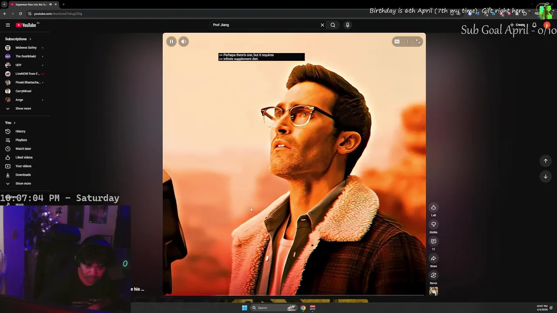Go to YouTube home via logo

click(26, 25)
